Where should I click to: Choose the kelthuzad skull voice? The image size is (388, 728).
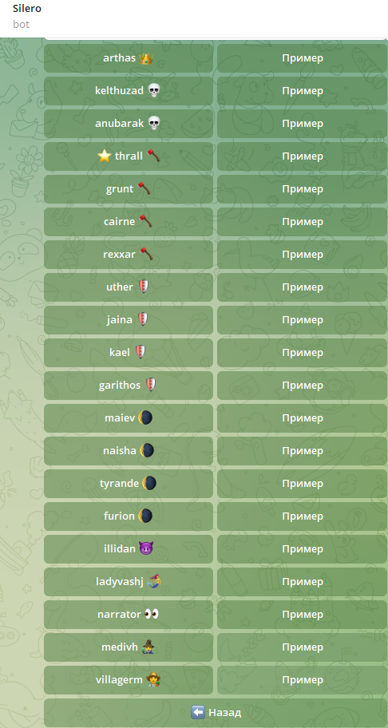[129, 91]
